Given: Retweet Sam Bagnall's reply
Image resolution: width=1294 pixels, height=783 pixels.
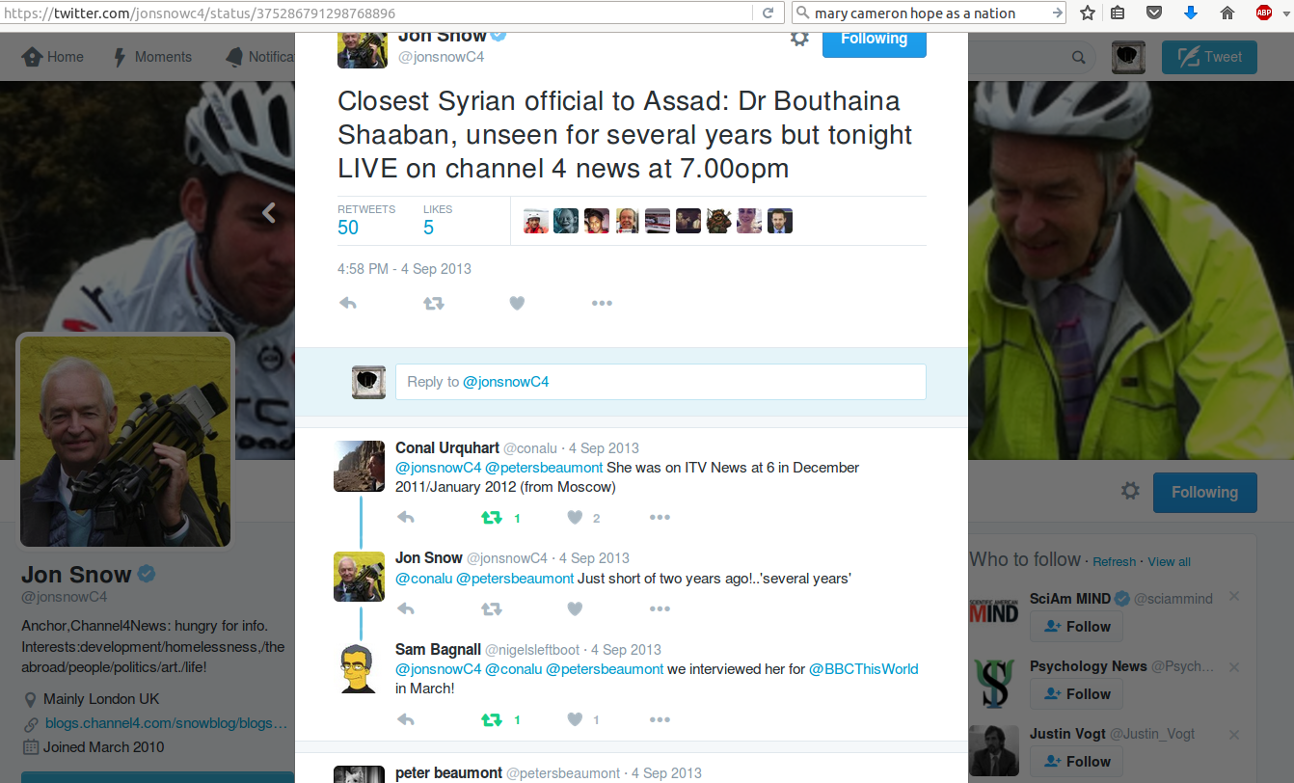Looking at the screenshot, I should (492, 719).
